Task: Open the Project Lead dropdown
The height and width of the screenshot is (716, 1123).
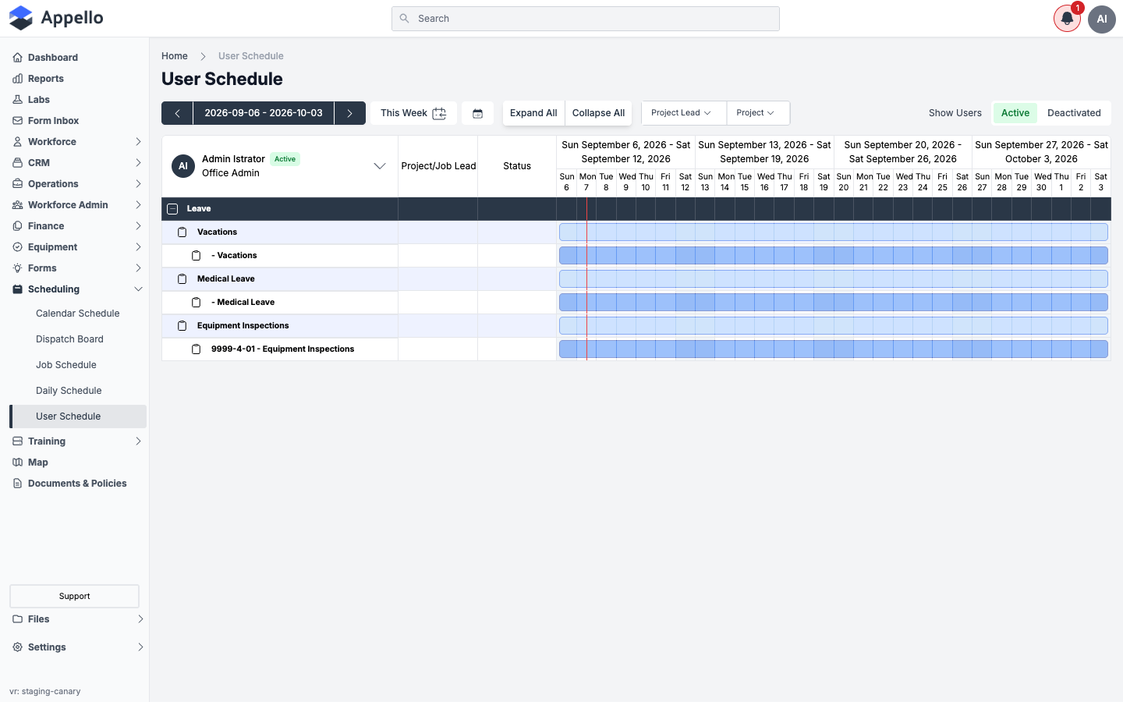Action: pos(684,113)
